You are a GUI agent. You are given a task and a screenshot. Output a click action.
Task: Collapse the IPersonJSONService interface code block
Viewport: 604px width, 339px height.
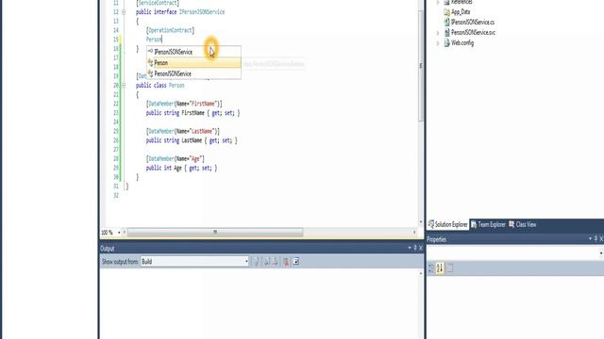(124, 12)
